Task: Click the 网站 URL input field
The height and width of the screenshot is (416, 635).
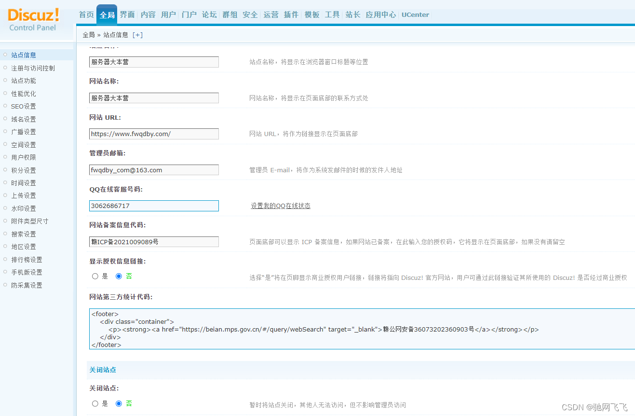Action: point(154,134)
